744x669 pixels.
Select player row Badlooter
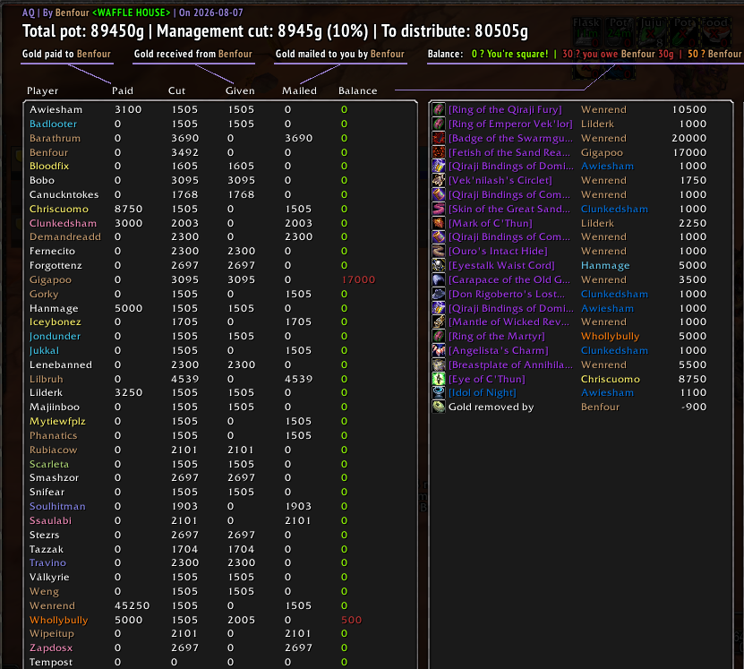[x=220, y=124]
